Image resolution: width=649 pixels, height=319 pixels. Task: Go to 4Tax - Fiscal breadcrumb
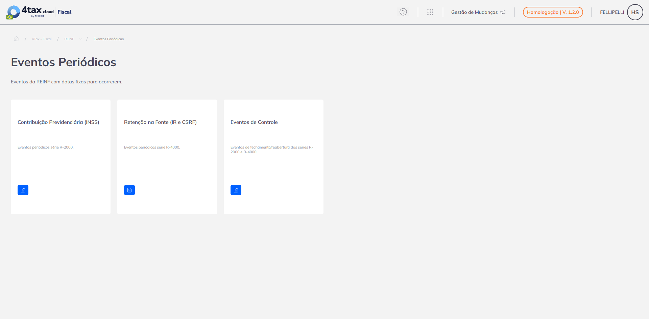point(42,39)
